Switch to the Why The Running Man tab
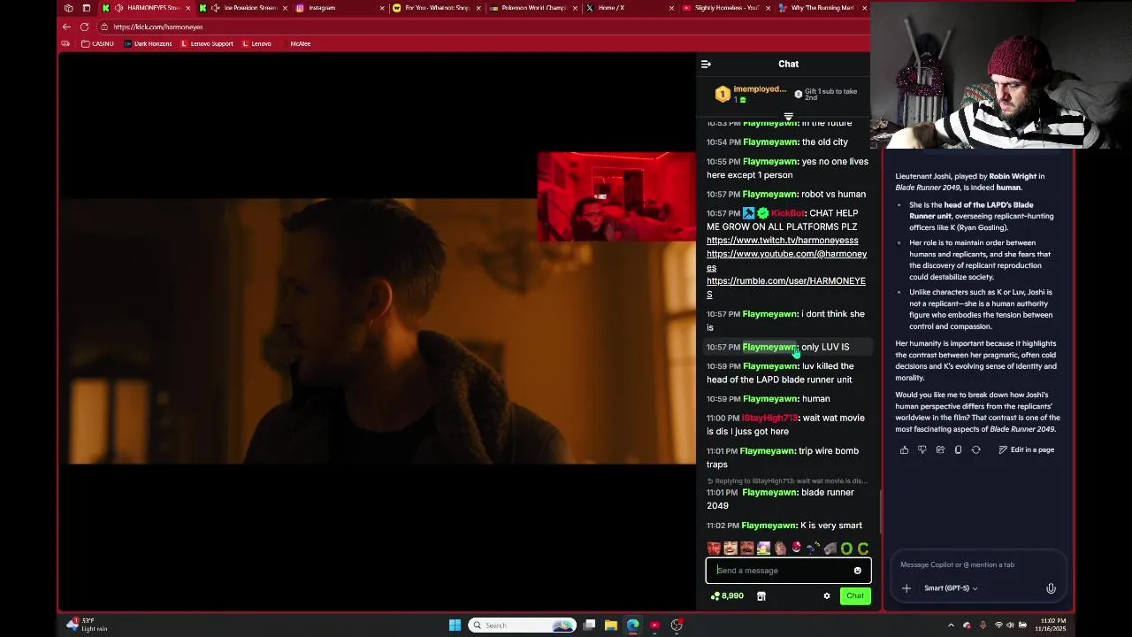The image size is (1132, 637). point(822,8)
